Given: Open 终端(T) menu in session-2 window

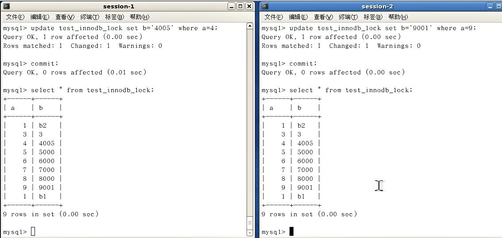Looking at the screenshot, I should pos(348,17).
